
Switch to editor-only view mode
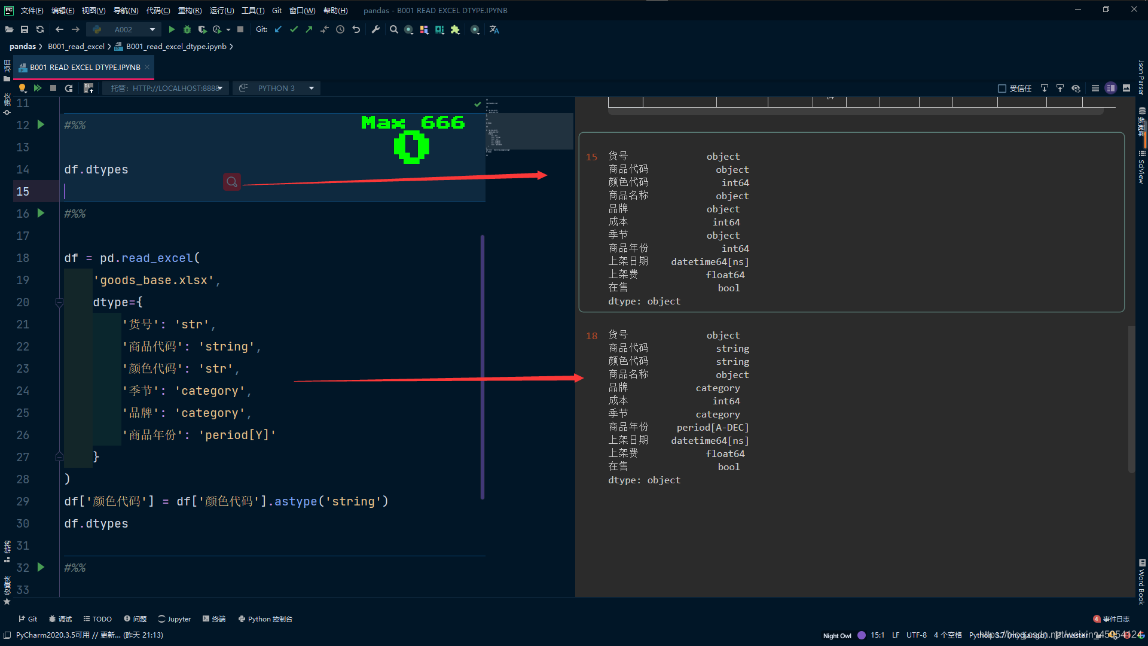[x=1095, y=88]
